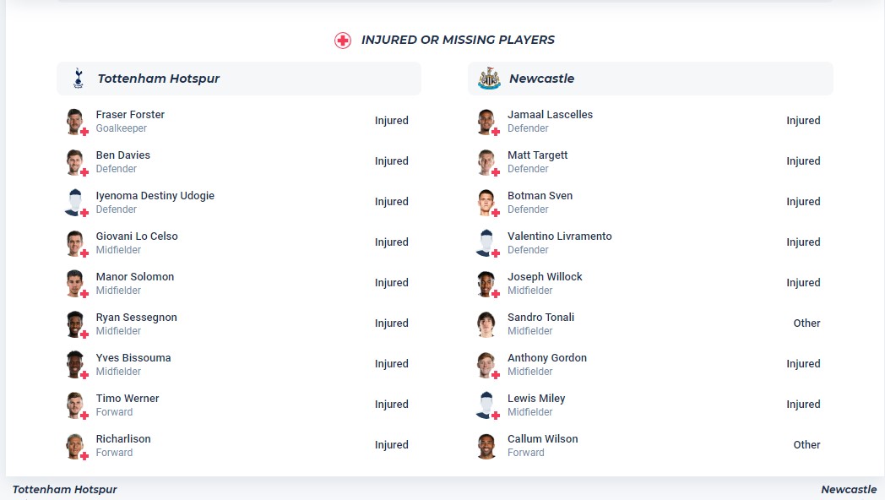The image size is (885, 500).
Task: Click the Newcastle team header
Action: [x=541, y=79]
